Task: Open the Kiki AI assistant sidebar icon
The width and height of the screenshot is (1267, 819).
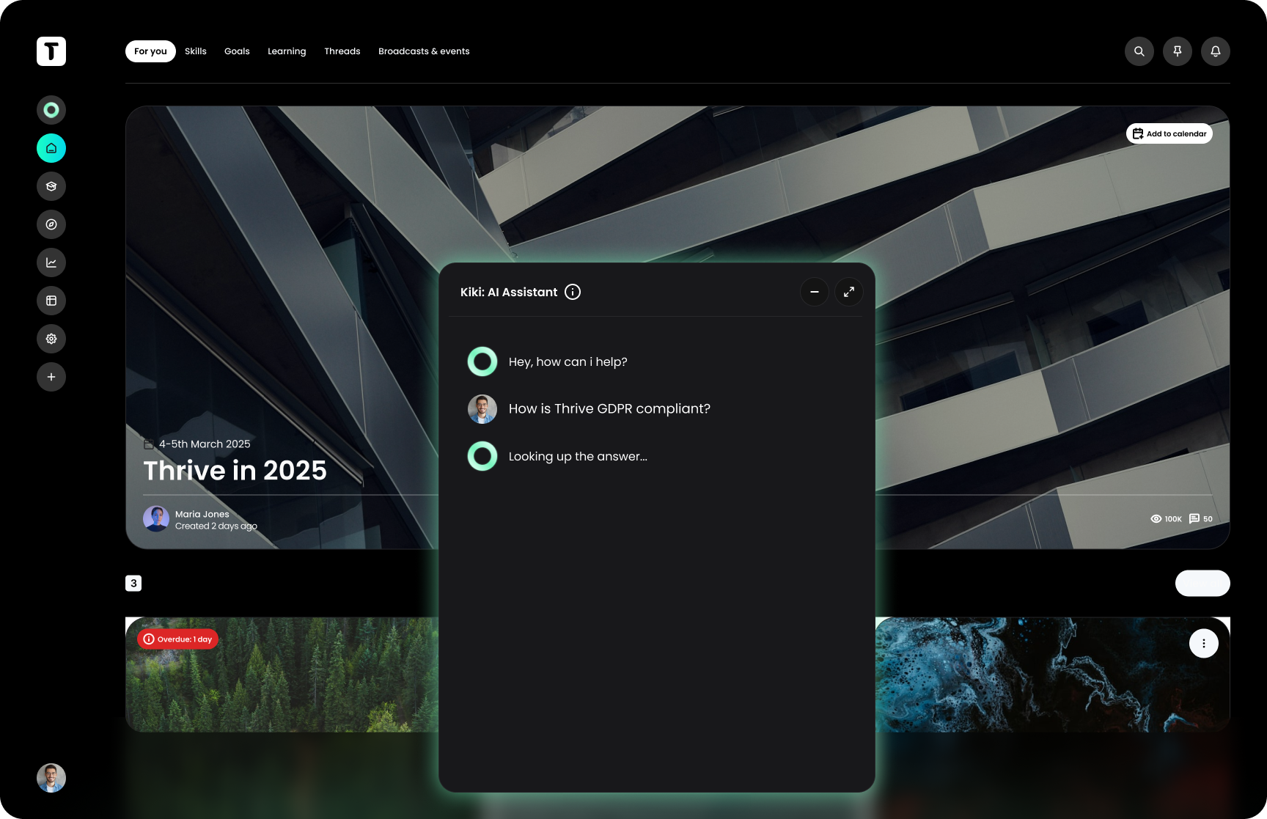Action: [51, 109]
